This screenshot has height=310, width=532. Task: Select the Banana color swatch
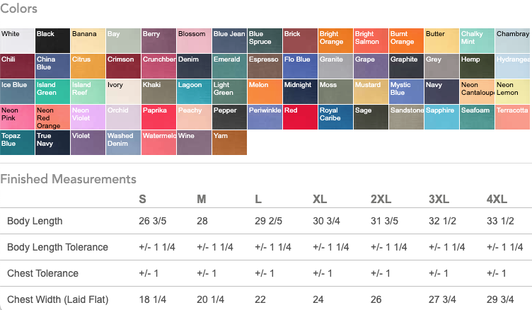click(88, 40)
